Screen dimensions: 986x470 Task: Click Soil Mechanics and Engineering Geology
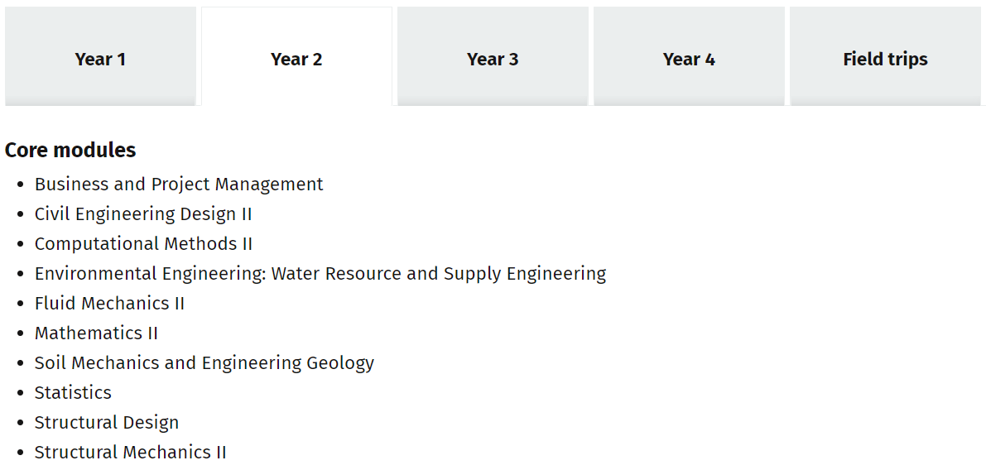click(x=204, y=363)
